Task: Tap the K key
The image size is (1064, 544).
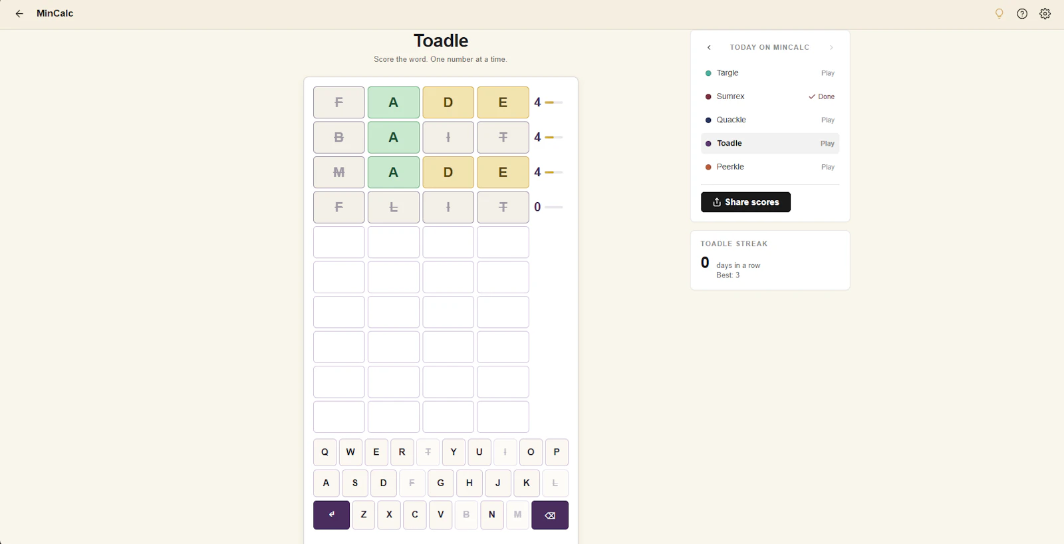Action: 527,483
